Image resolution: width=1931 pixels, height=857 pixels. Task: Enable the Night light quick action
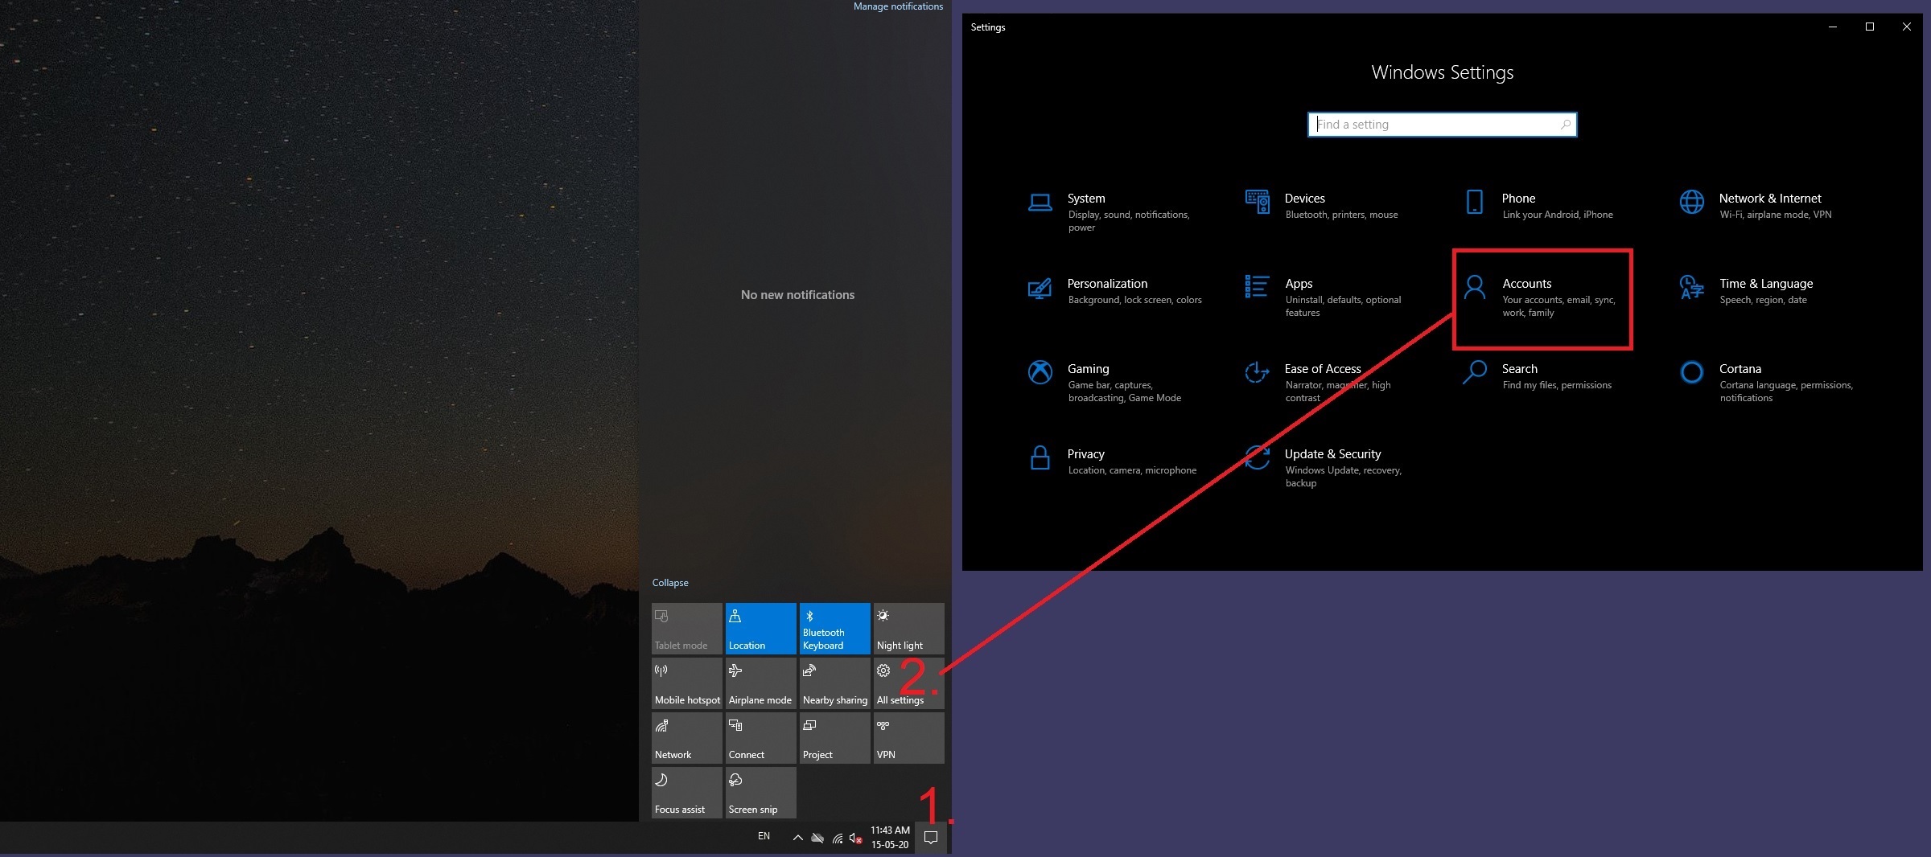[908, 629]
